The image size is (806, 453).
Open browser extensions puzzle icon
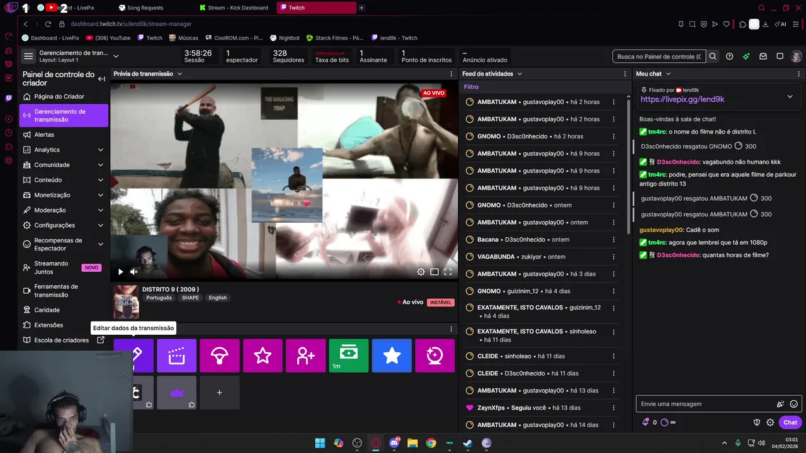tap(743, 24)
